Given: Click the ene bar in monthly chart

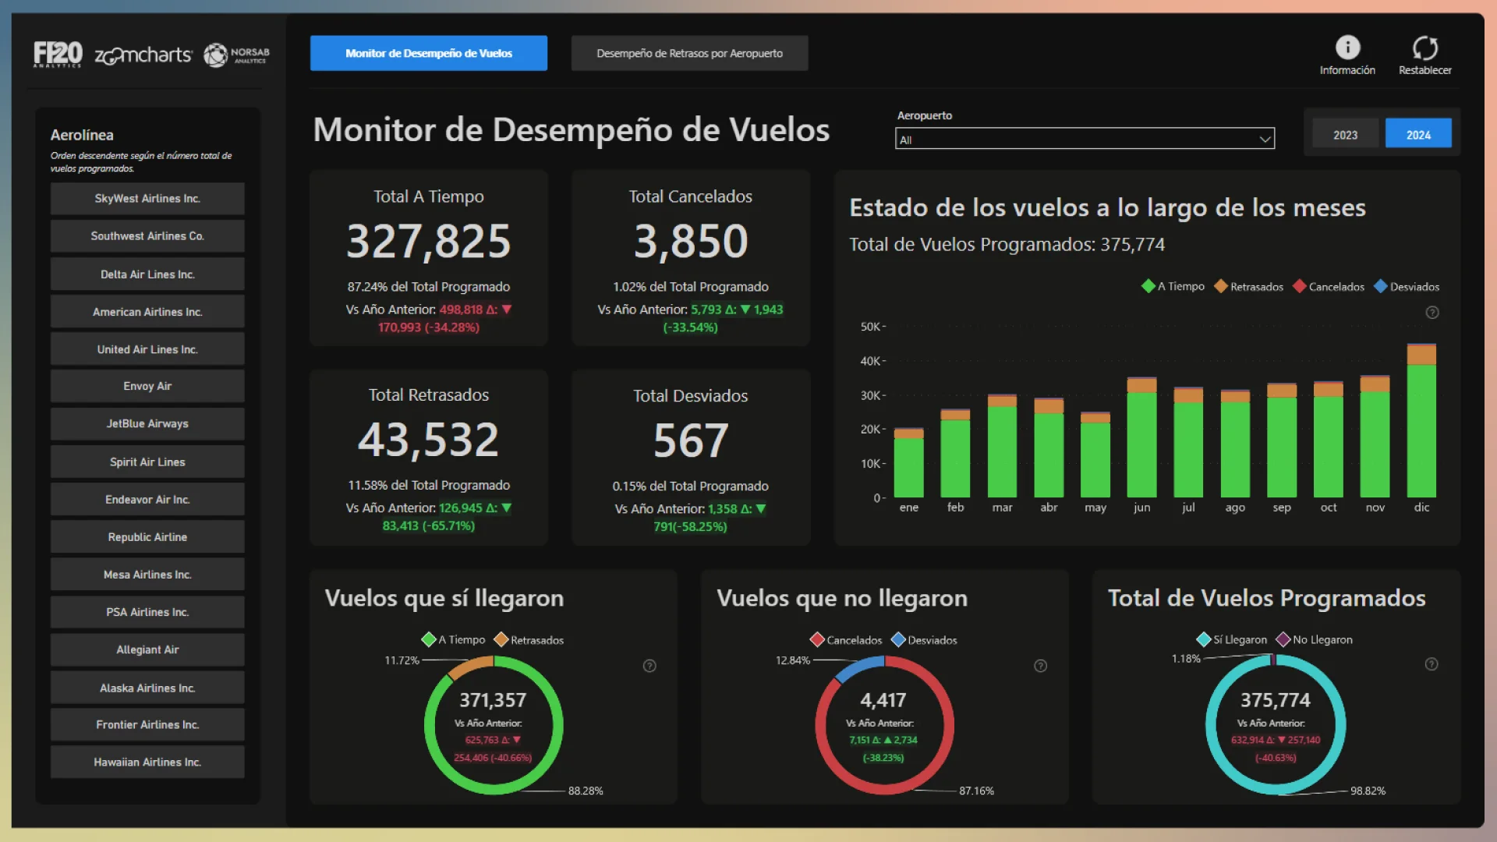Looking at the screenshot, I should 908,463.
